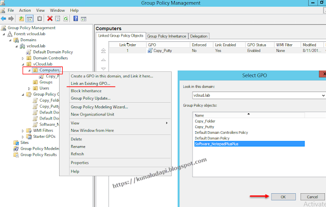
Task: Toggle the Show/Hide Action Pane icon
Action: 84,19
